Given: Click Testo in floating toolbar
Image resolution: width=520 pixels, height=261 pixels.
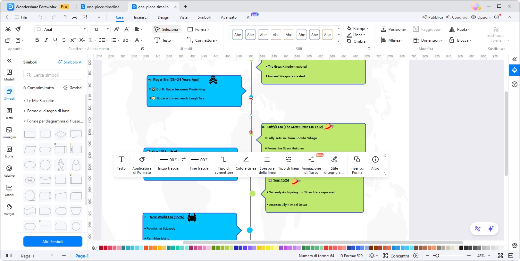Looking at the screenshot, I should pyautogui.click(x=121, y=163).
